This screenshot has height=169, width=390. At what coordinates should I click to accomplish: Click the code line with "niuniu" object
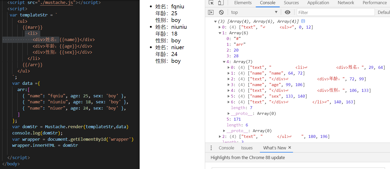75,102
